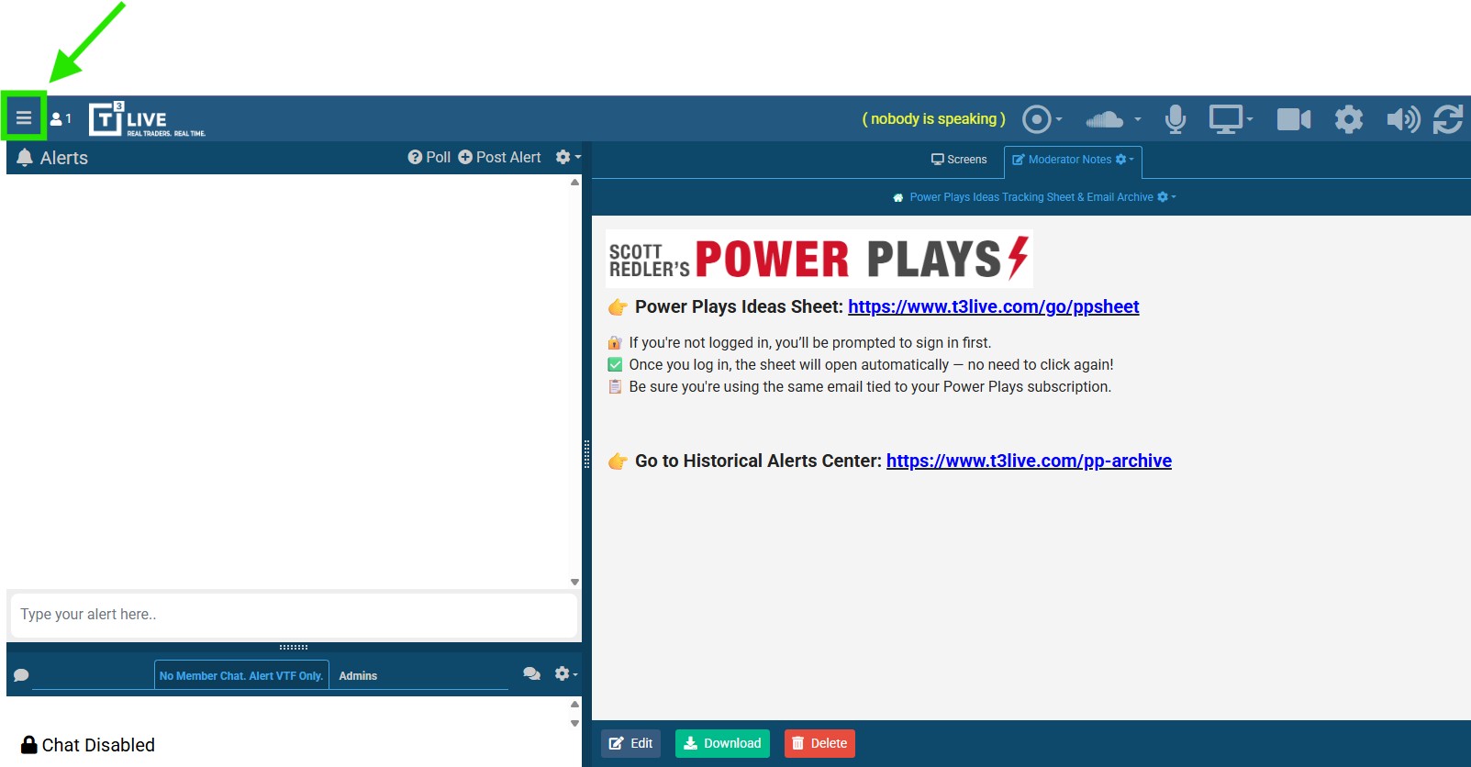Screen dimensions: 1471x767
Task: Click the vertical panel splitter handle
Action: [586, 454]
